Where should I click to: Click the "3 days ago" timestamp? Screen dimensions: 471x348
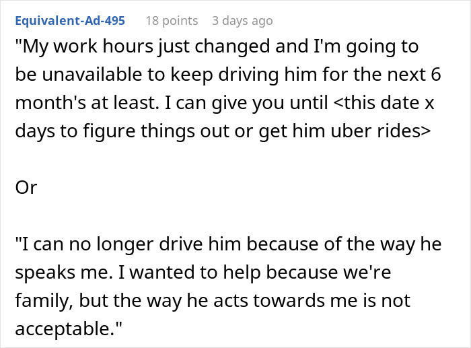[x=242, y=20]
